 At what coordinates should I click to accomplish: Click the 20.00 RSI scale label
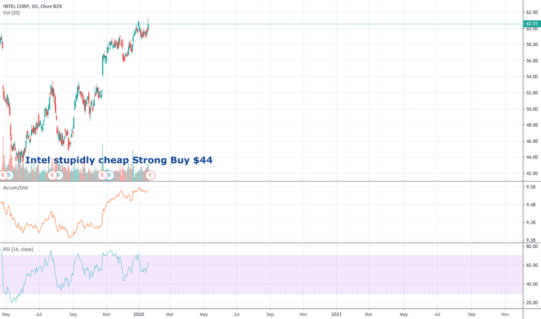[532, 302]
